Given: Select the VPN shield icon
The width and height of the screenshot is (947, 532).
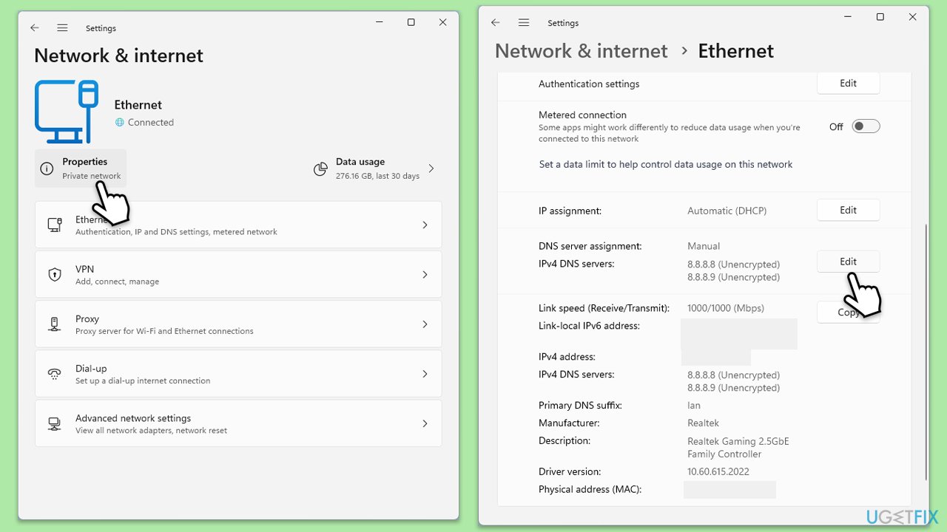Looking at the screenshot, I should 54,273.
